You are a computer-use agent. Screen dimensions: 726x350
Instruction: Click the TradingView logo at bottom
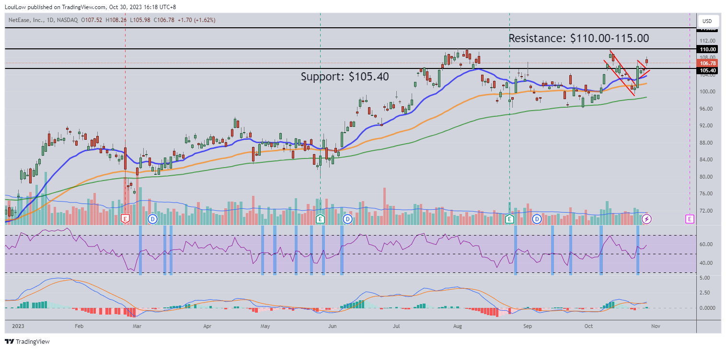pyautogui.click(x=27, y=341)
